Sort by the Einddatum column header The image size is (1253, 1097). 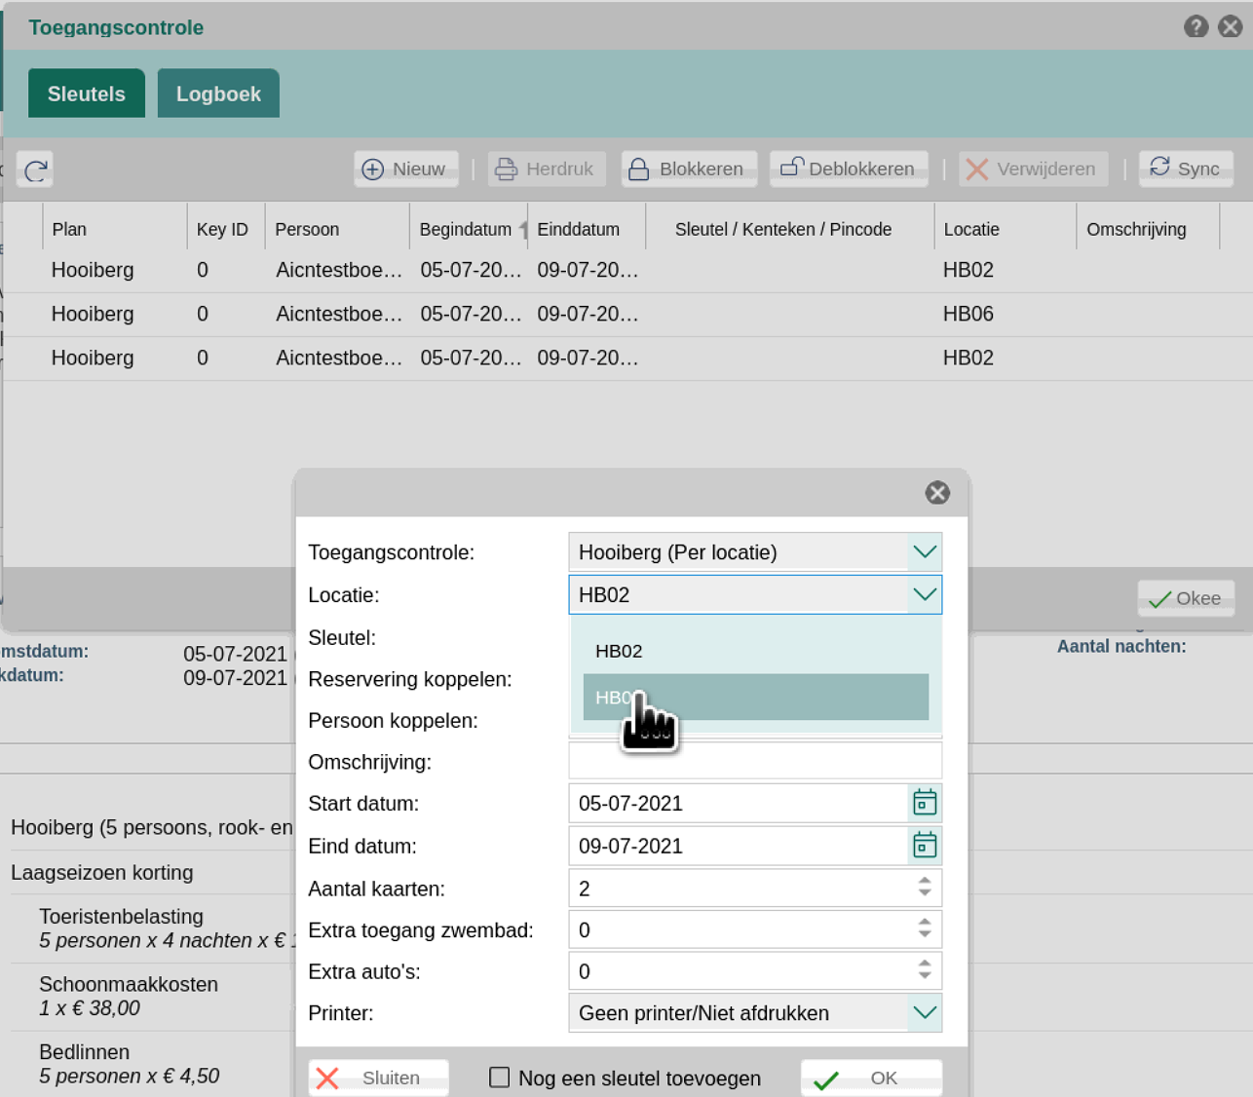point(587,229)
